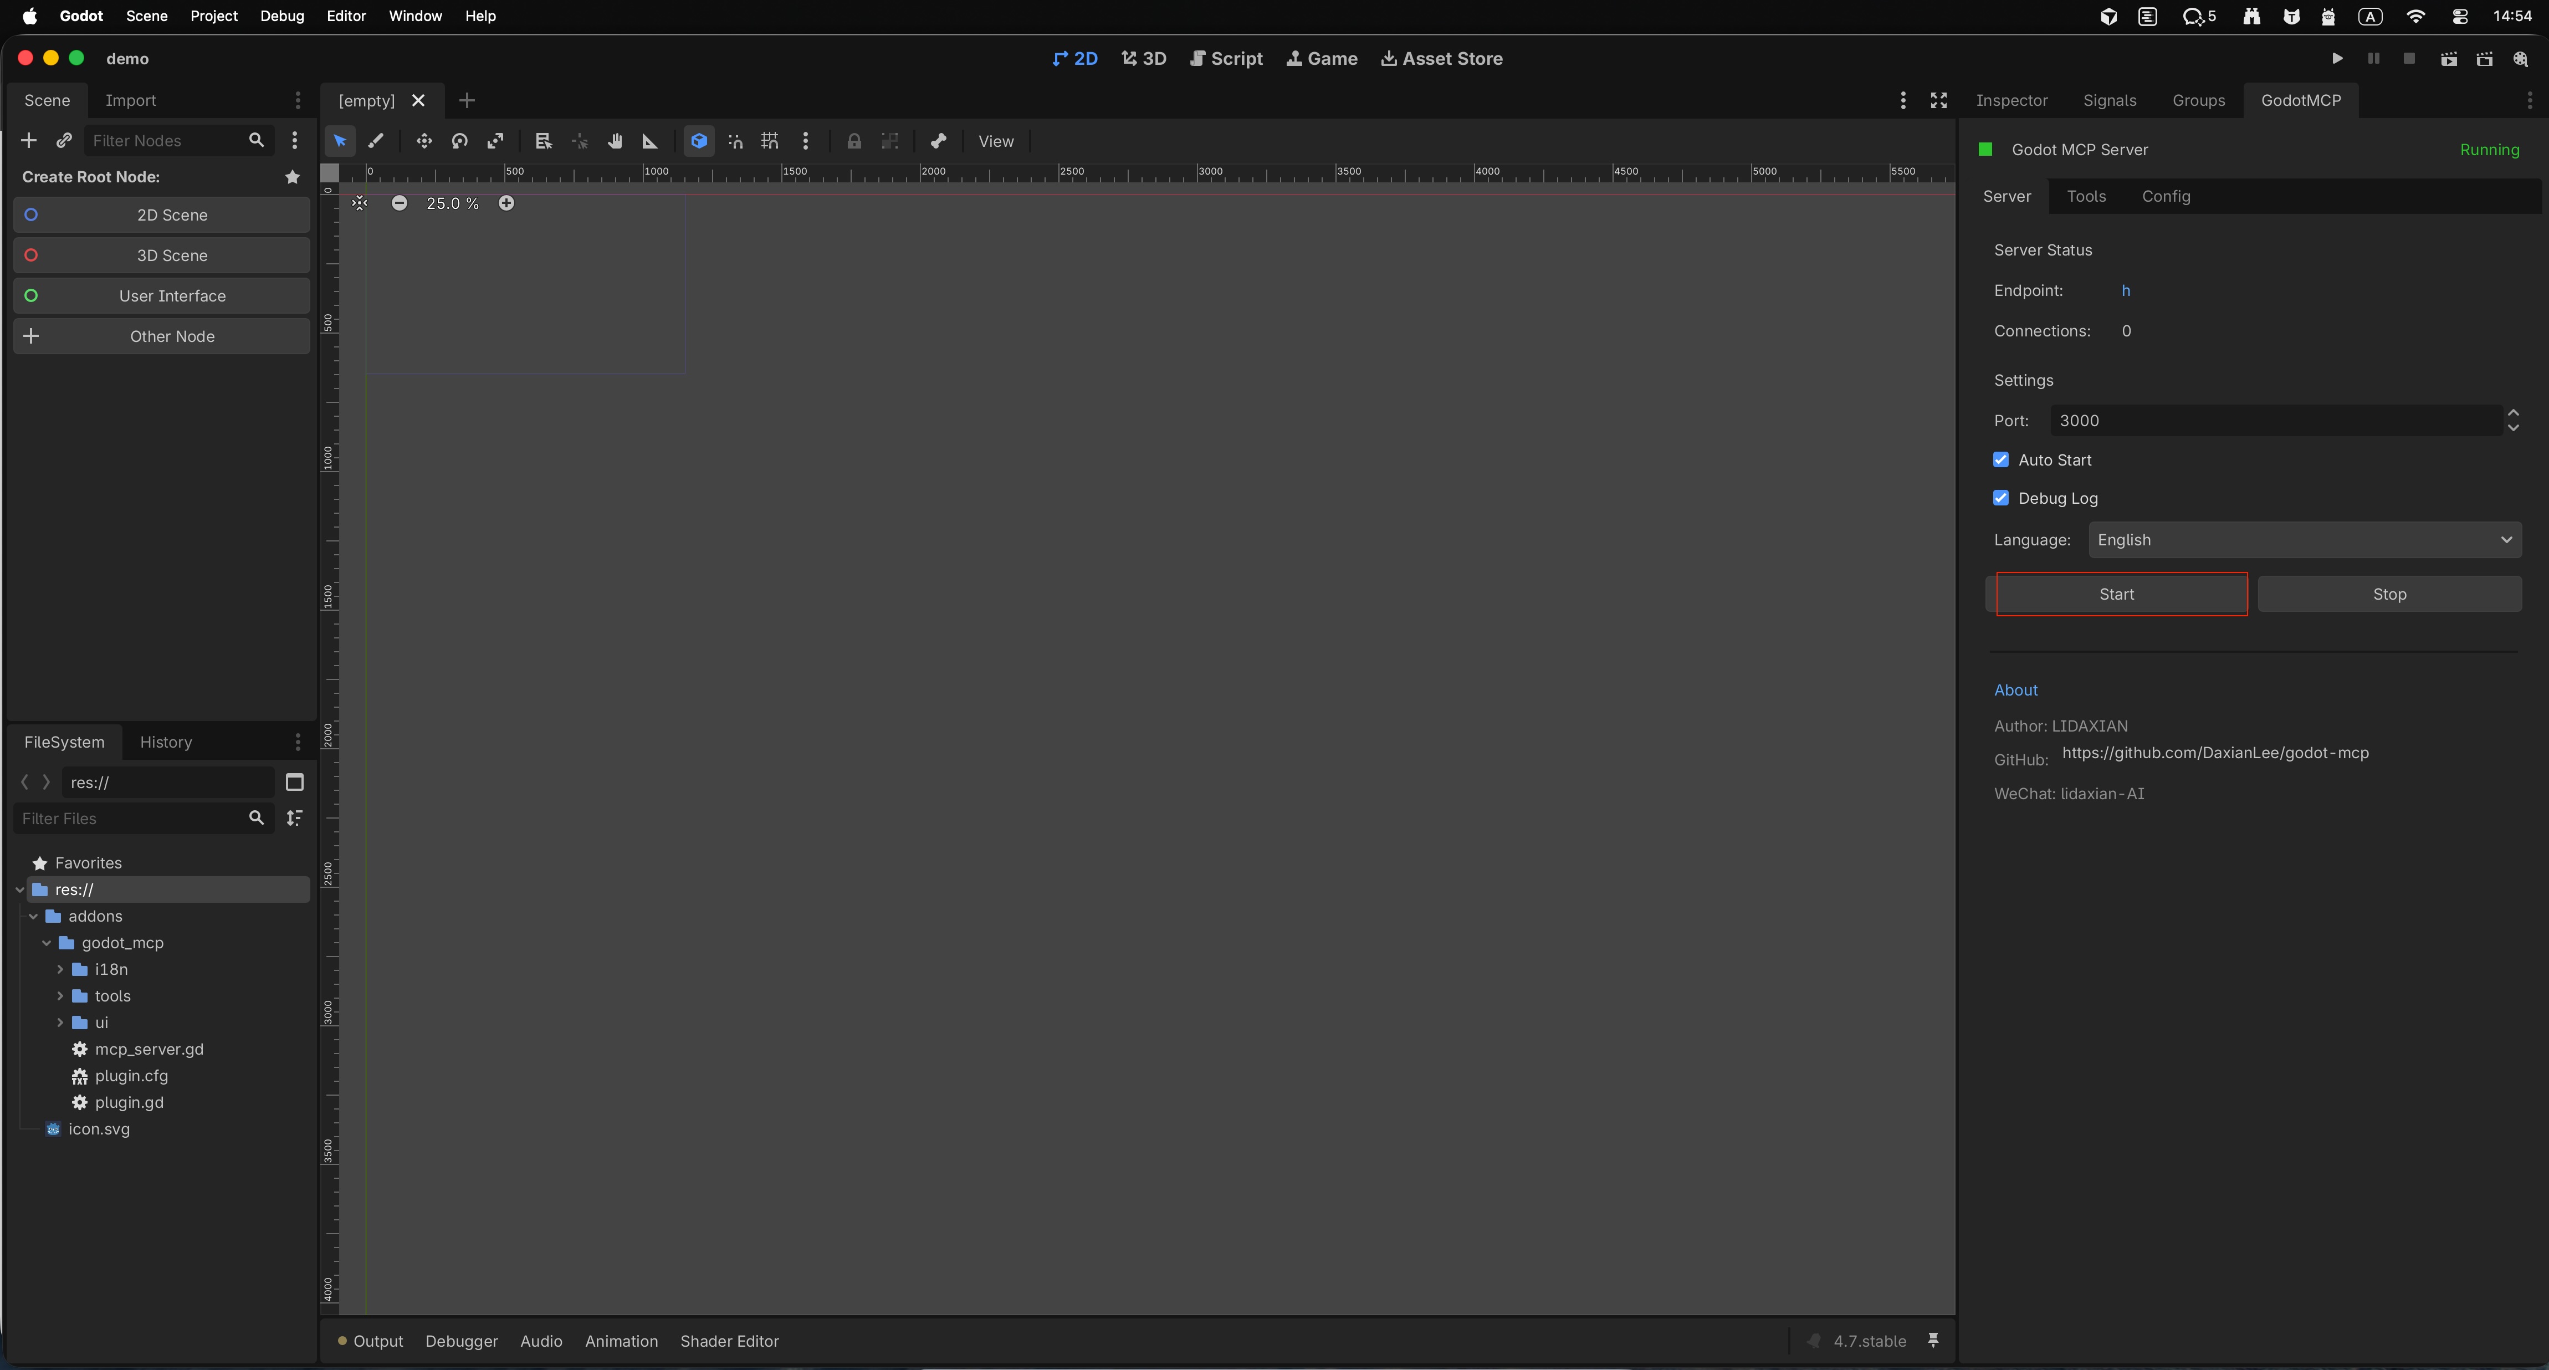
Task: Open the Signals tab
Action: 2110,100
